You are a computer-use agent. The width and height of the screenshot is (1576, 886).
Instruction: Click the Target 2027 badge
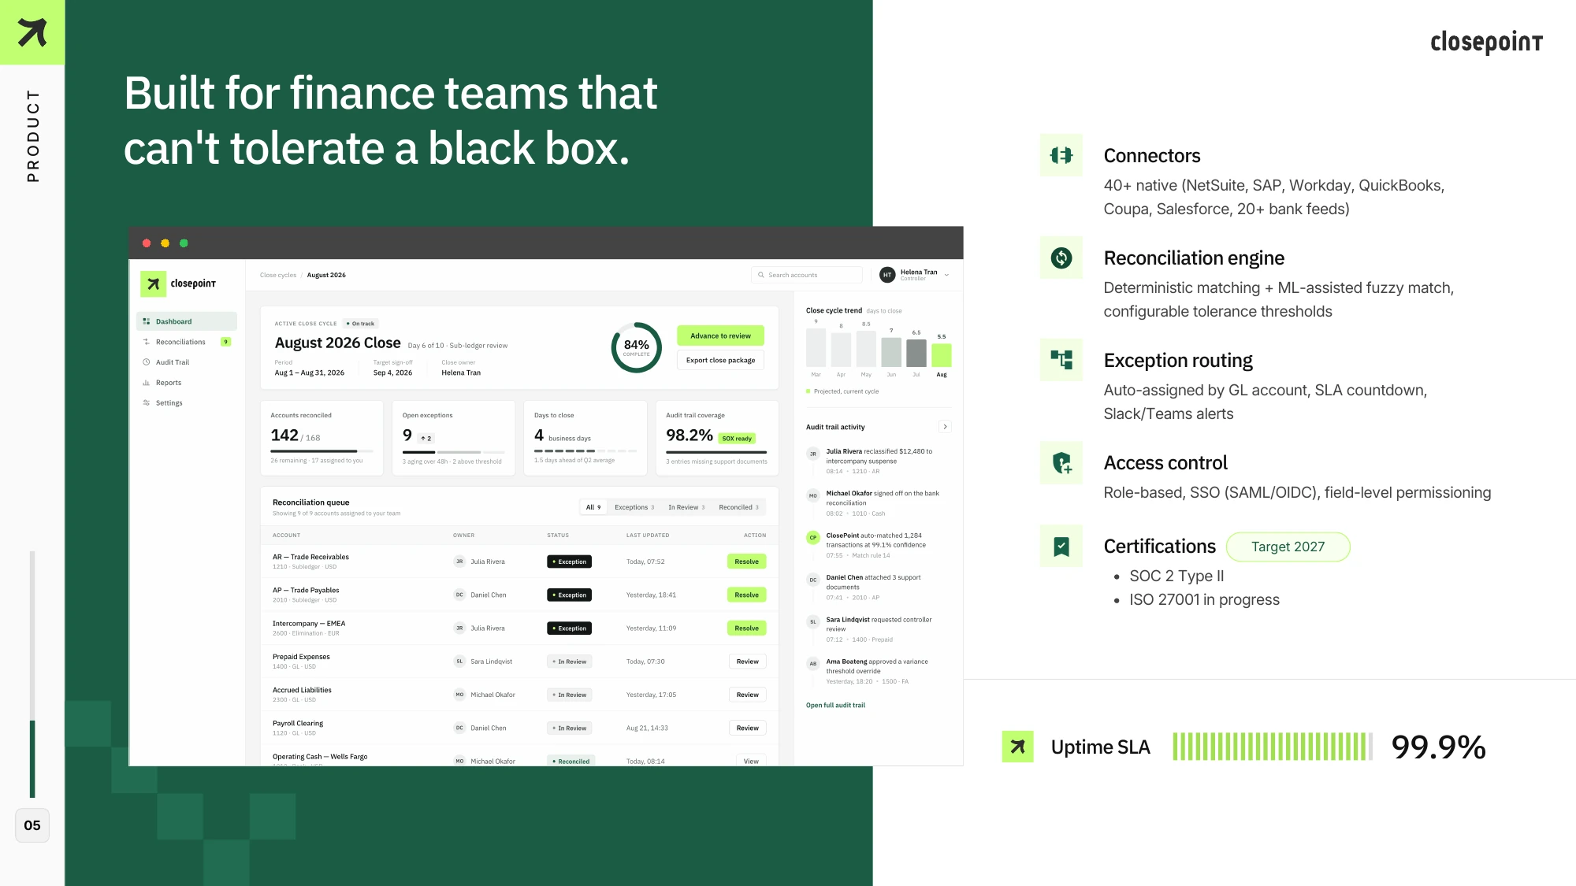point(1288,547)
